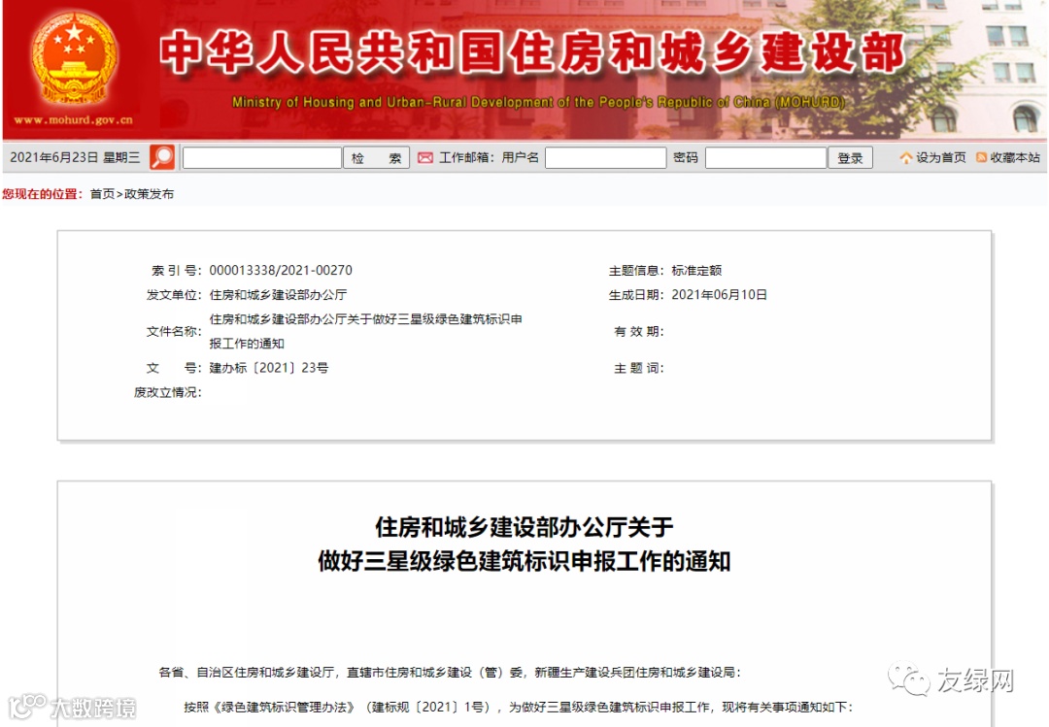Screen dimensions: 1049x727
Task: Click the 废改立情况 label
Action: point(167,392)
